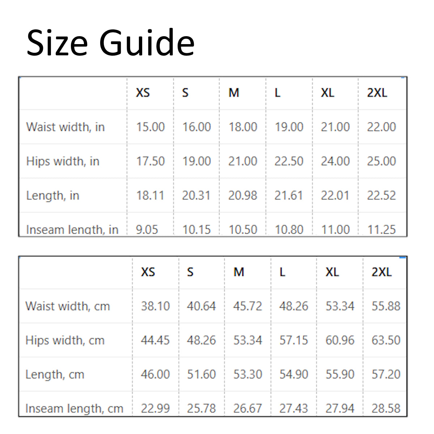
Task: Click the "Inseam length, in" row label
Action: (x=72, y=230)
